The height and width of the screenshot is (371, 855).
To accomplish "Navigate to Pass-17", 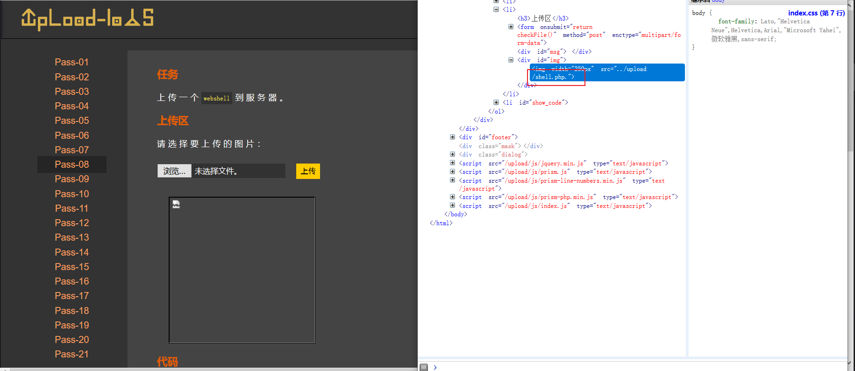I will pyautogui.click(x=71, y=296).
